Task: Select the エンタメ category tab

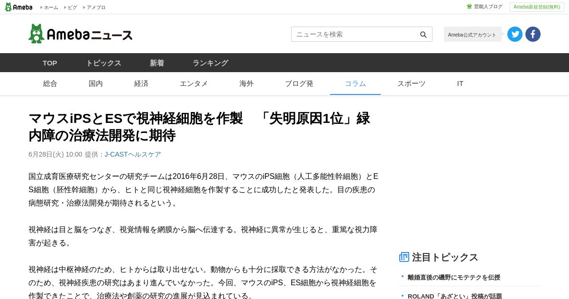Action: [194, 84]
